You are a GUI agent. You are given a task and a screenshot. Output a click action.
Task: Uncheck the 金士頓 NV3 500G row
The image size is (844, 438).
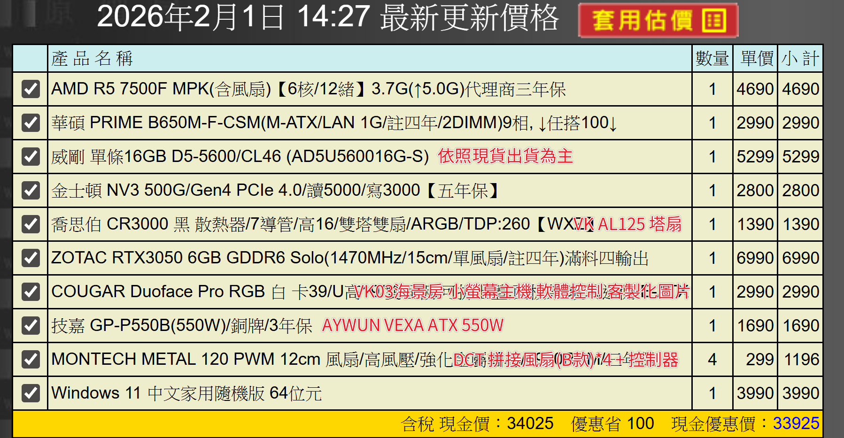[x=31, y=190]
